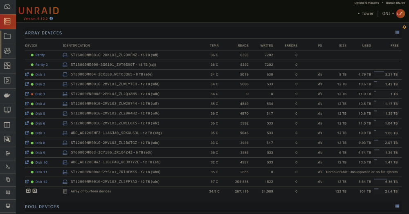Open the Plugins sidebar icon above Docker
This screenshot has width=409, height=214.
7,80
